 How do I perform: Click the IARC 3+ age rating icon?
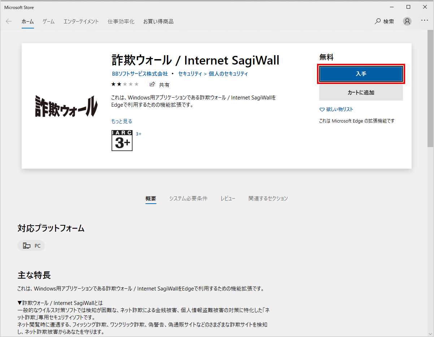click(x=122, y=141)
